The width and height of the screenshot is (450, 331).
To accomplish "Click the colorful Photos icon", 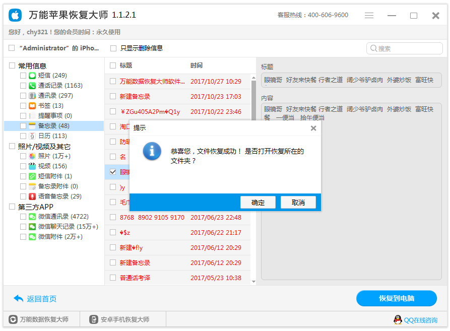I will click(x=32, y=156).
